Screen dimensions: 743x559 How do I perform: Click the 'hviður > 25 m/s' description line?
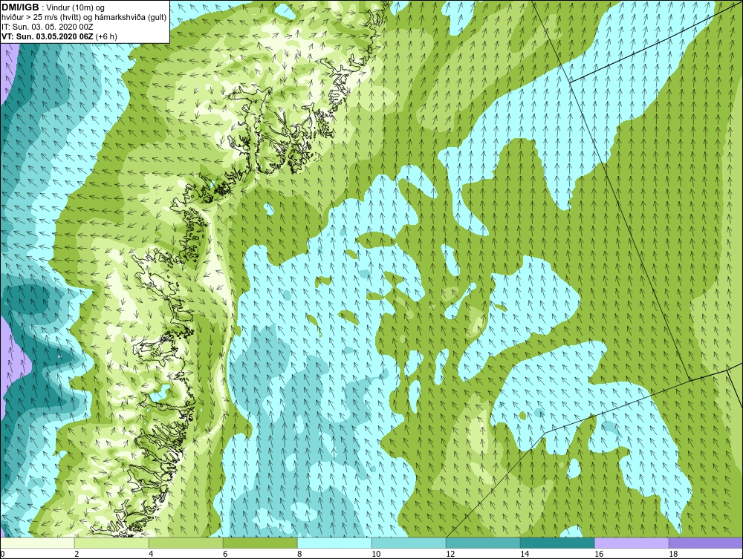pos(85,18)
